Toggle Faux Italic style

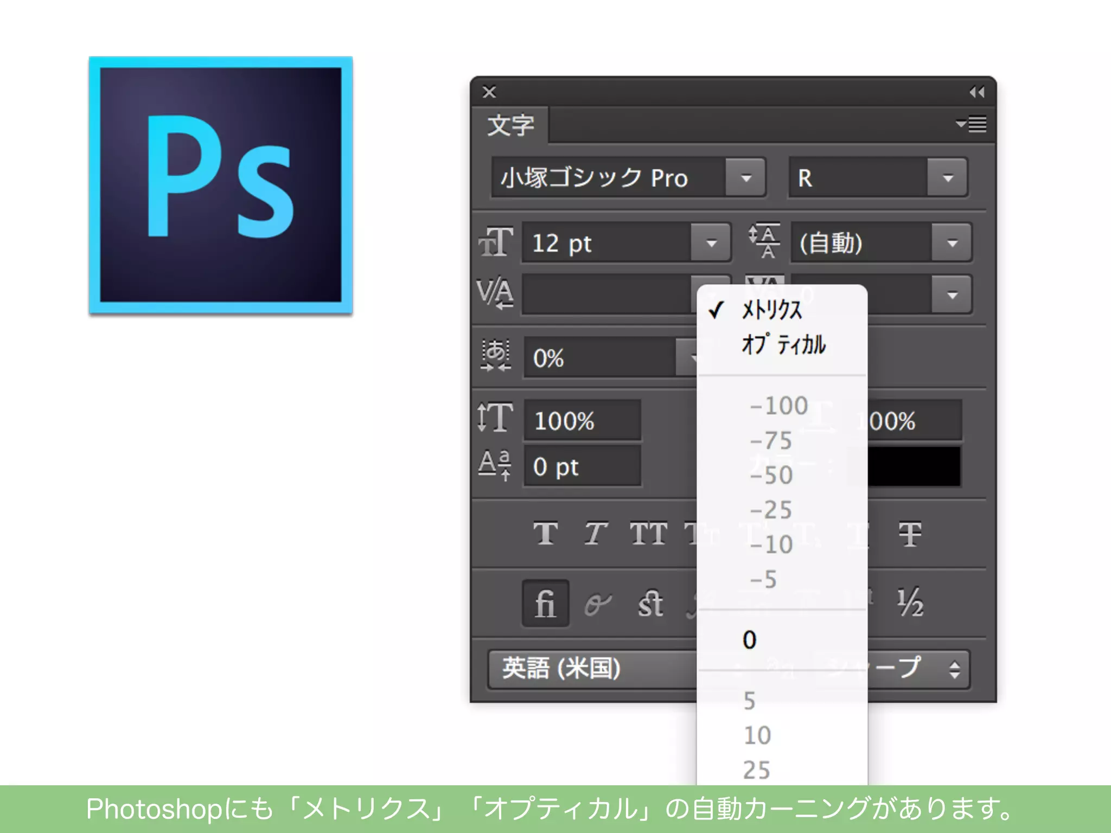pyautogui.click(x=596, y=534)
